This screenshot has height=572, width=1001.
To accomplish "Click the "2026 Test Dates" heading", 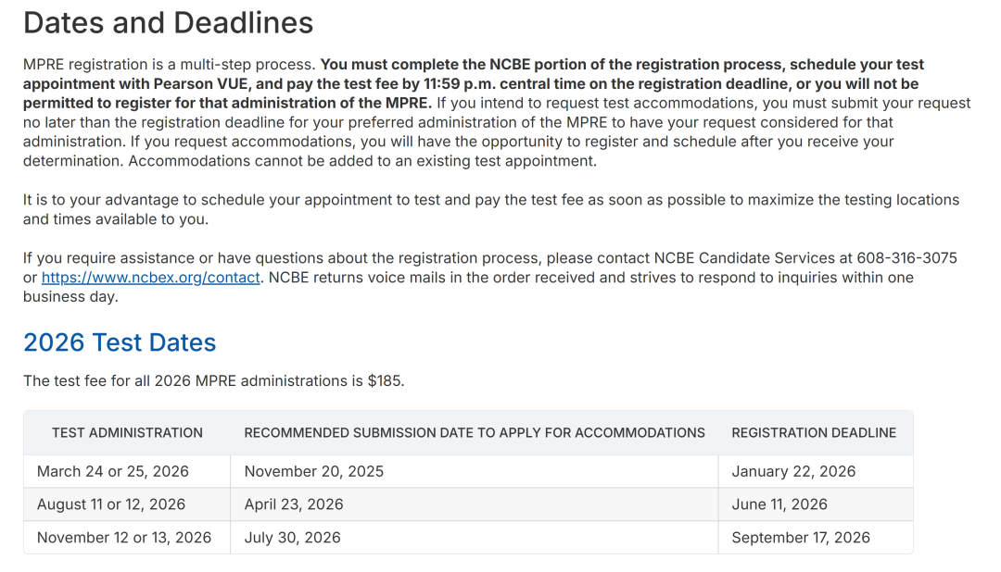I will (x=120, y=342).
